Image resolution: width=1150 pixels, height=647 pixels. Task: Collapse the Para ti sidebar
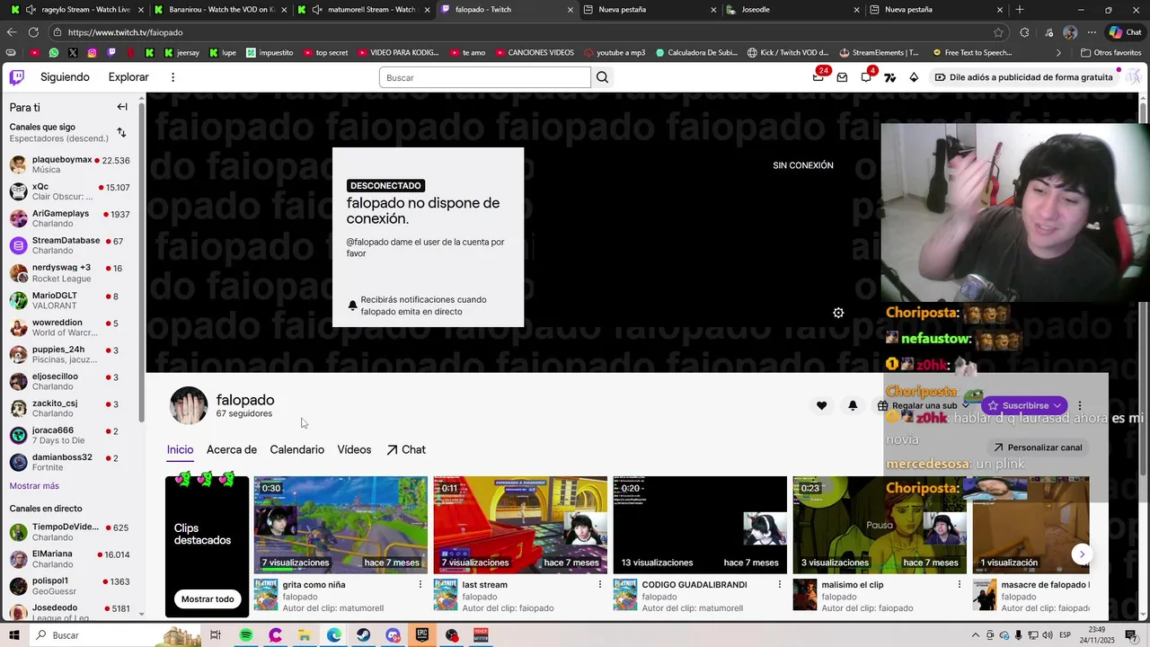tap(122, 107)
